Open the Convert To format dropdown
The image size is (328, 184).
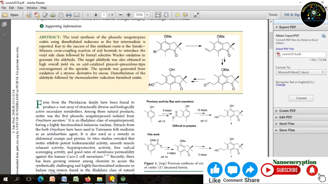click(x=301, y=72)
